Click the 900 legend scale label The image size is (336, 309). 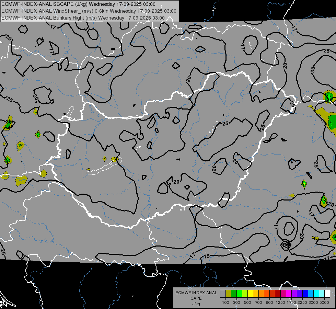pos(269,302)
